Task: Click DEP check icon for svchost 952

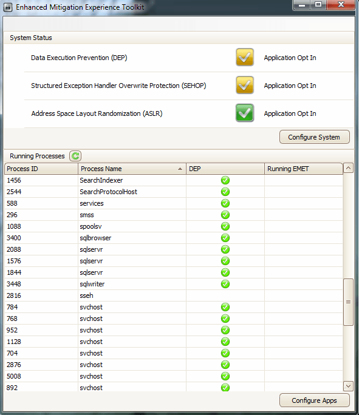Action: [225, 330]
